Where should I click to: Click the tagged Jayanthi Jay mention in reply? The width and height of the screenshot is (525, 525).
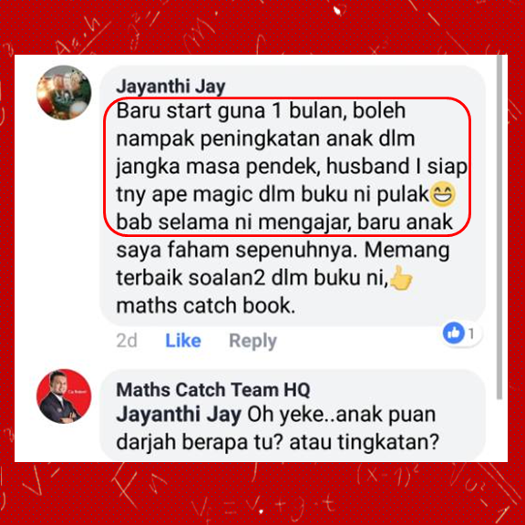(x=179, y=415)
